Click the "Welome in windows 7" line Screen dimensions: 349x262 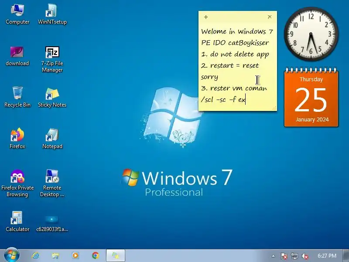[x=237, y=31]
